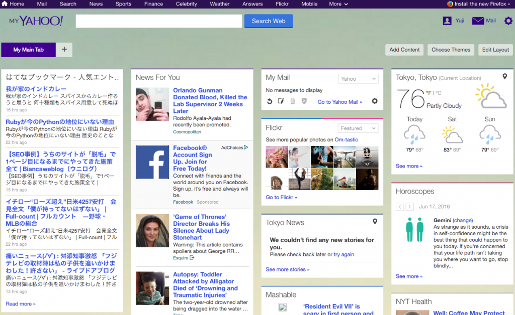Open the Yahoo account dropdown in My Mail
Screen dimensions: 515x315
click(x=358, y=78)
